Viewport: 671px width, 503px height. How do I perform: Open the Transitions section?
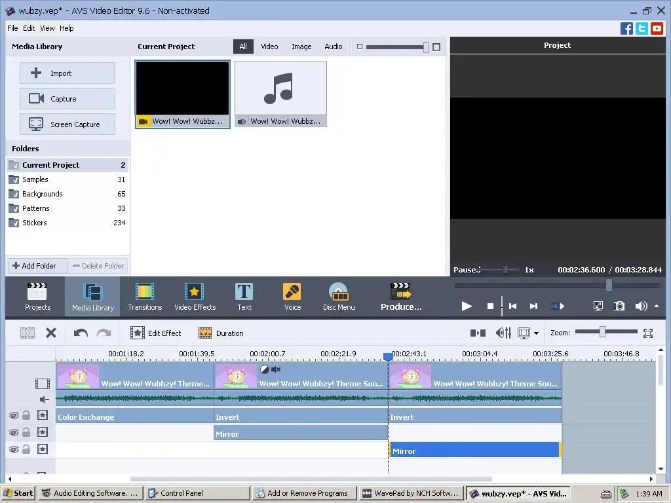click(145, 297)
